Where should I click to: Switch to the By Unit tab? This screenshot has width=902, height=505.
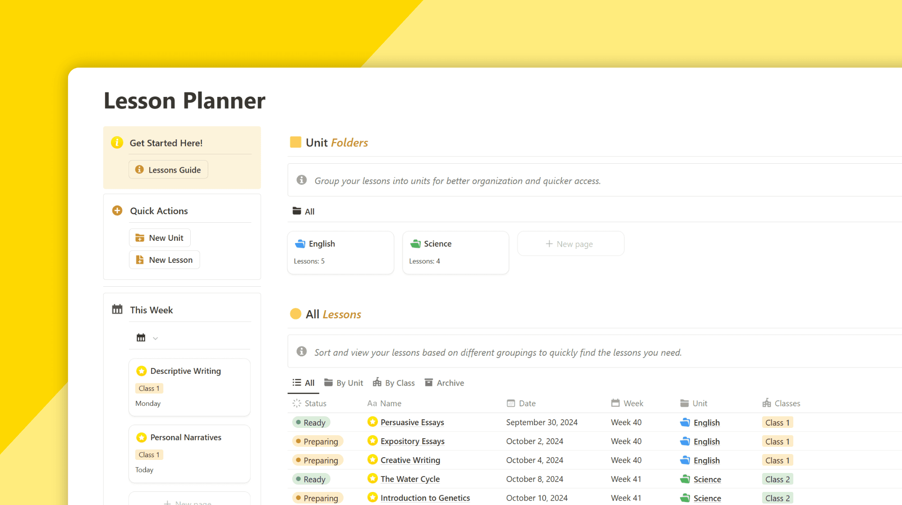pyautogui.click(x=344, y=383)
